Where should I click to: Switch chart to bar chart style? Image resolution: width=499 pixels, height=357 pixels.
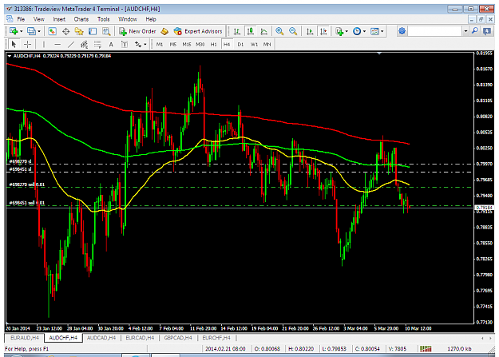[237, 31]
